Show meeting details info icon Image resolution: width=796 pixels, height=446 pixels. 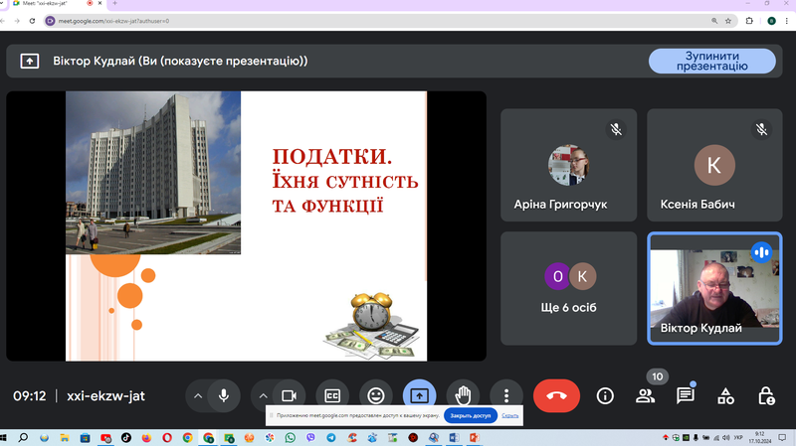[605, 395]
